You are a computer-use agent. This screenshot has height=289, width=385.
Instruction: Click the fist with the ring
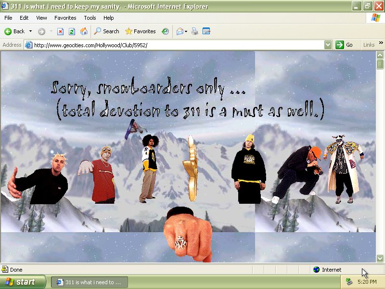(x=188, y=235)
